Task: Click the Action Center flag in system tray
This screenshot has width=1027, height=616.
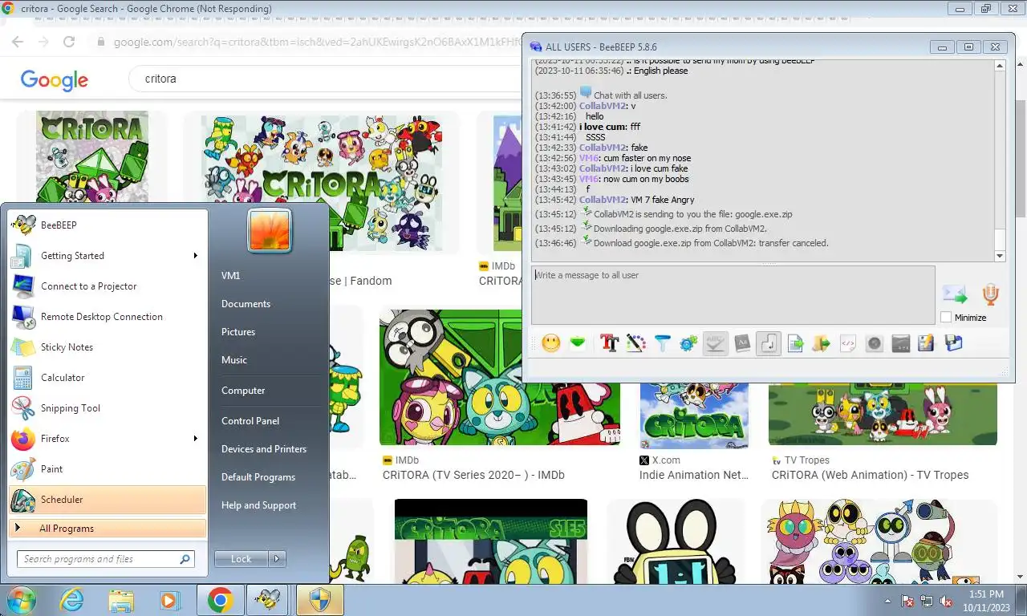Action: 908,601
